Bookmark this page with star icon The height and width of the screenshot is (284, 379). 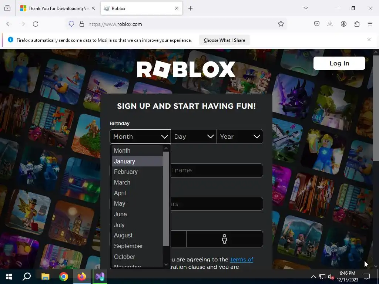coord(281,24)
